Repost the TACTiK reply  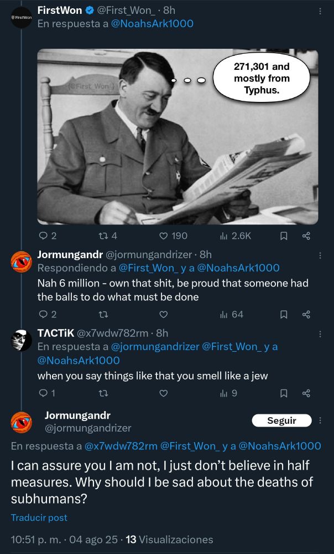[x=103, y=393]
